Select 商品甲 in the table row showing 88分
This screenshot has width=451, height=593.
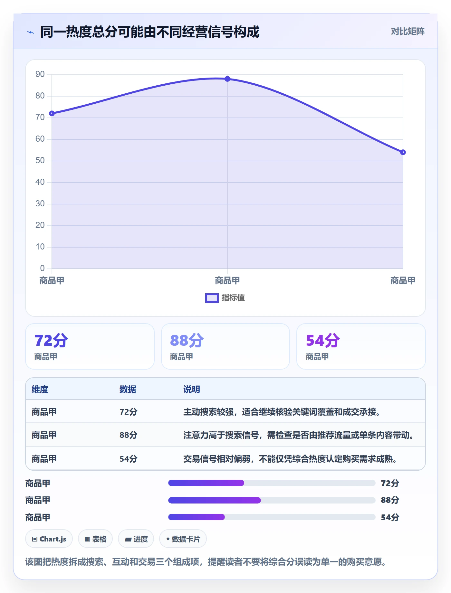[x=44, y=435]
